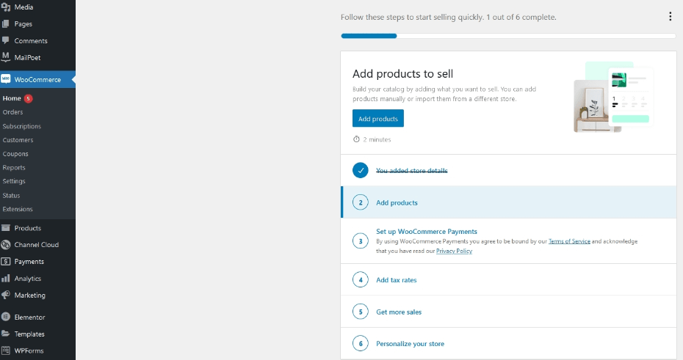Open the Coupons submenu item
The image size is (683, 360).
coord(15,154)
